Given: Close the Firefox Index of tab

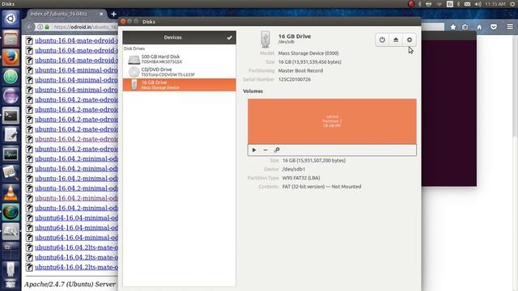Looking at the screenshot, I should click(x=101, y=15).
